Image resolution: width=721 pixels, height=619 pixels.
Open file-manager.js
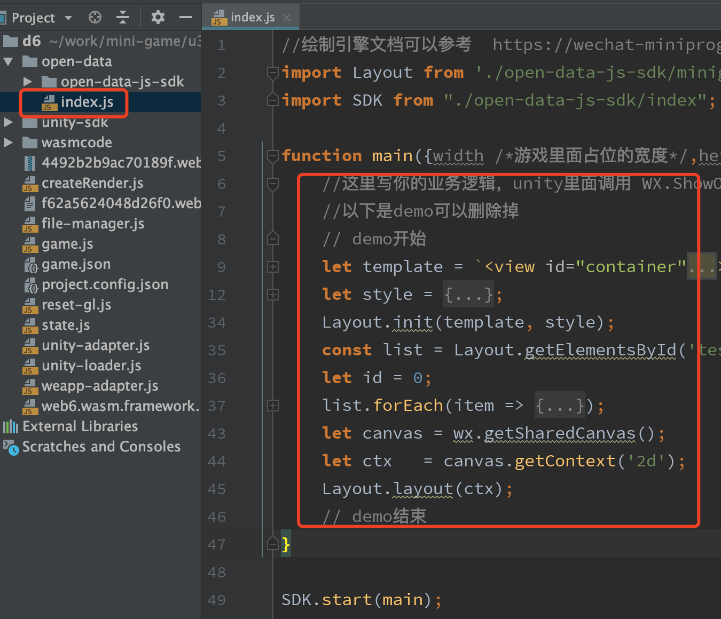93,224
